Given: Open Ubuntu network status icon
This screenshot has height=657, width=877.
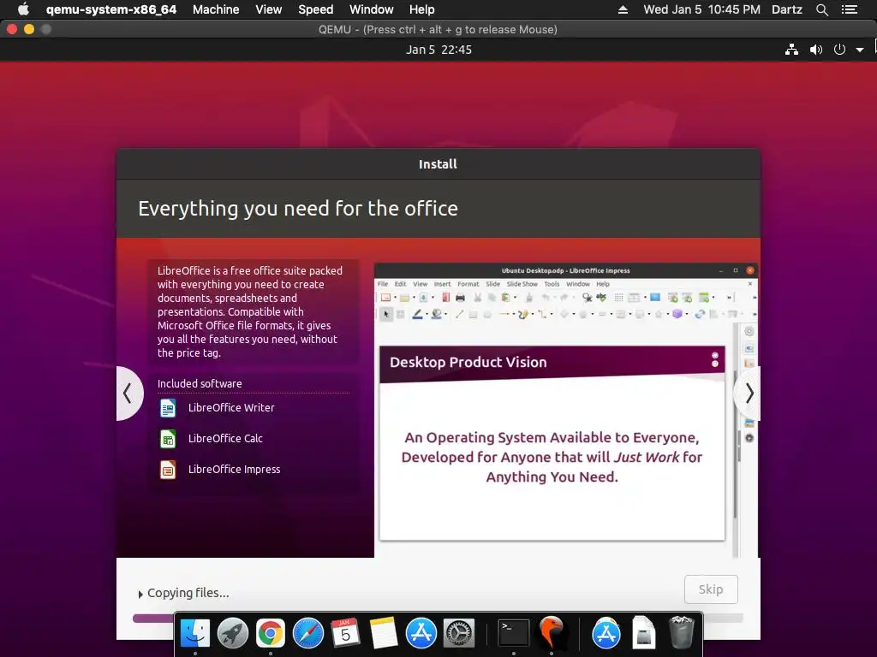Looking at the screenshot, I should 791,50.
